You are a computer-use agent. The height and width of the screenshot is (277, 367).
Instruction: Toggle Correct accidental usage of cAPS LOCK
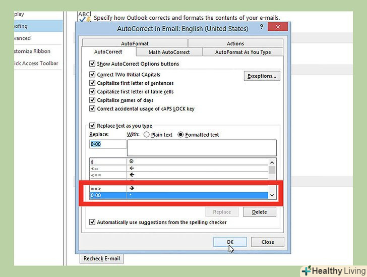click(92, 108)
